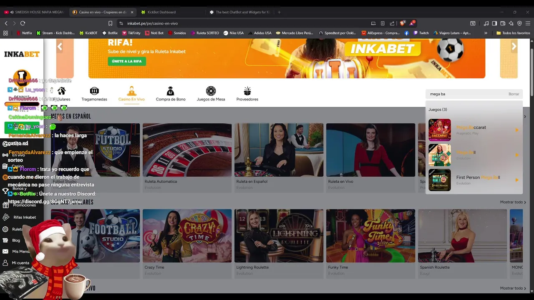Open Brave Rewards triangle icon
Viewport: 534px width, 300px height.
pyautogui.click(x=412, y=23)
